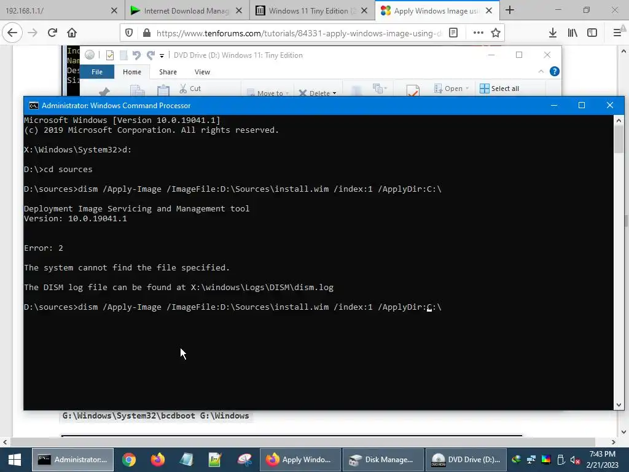Click the web page vertical scroll down arrow
The width and height of the screenshot is (629, 472).
[x=624, y=432]
